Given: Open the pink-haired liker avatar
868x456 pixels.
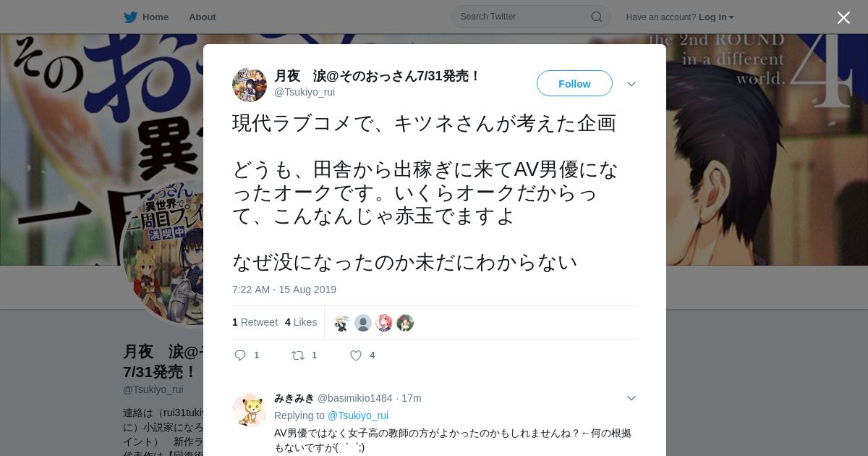Looking at the screenshot, I should click(384, 323).
